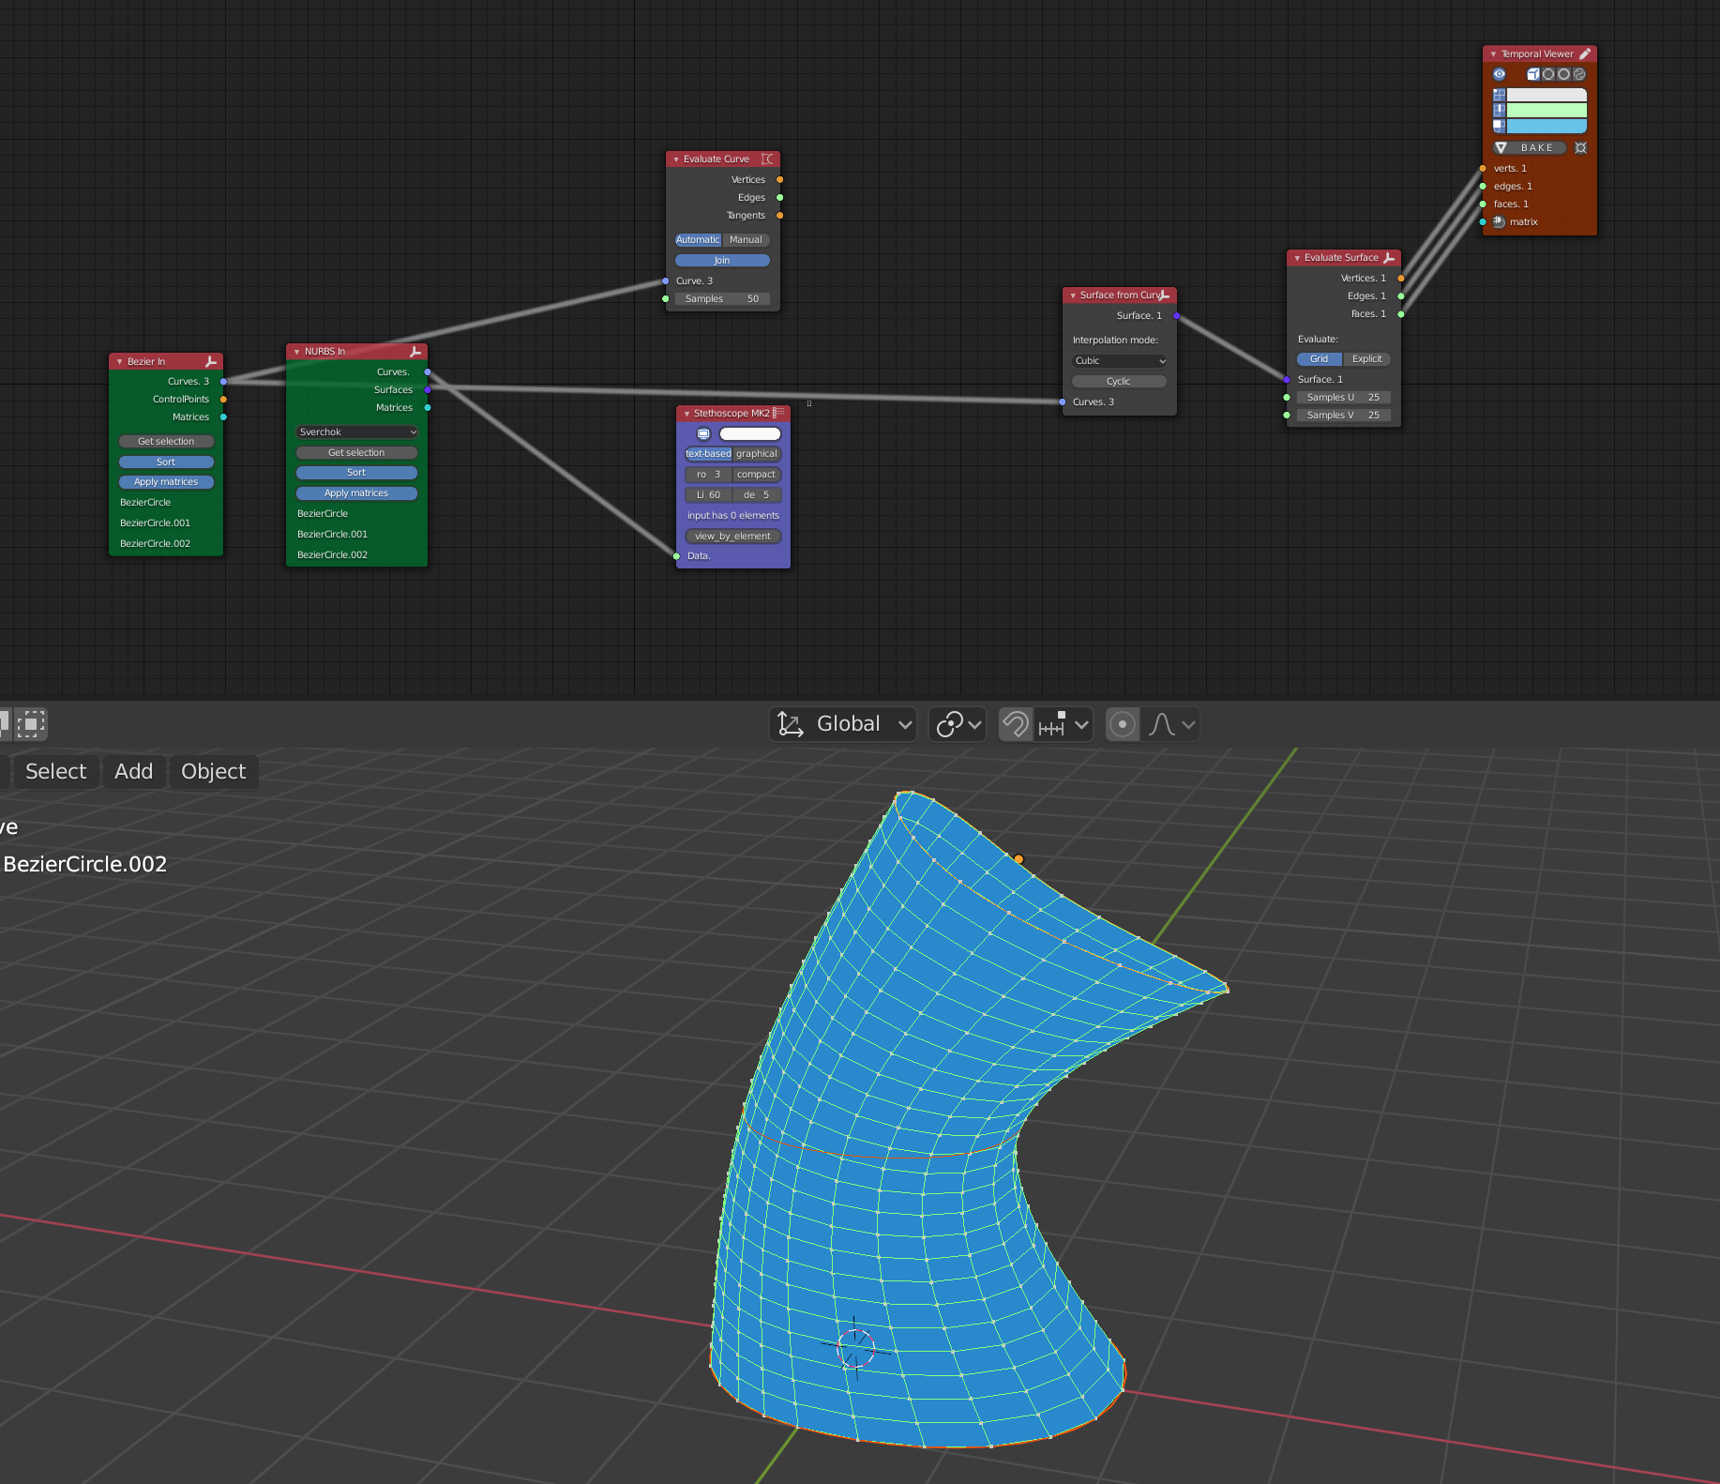The image size is (1720, 1484).
Task: Click the Evaluate Curve node header icon
Action: [768, 159]
